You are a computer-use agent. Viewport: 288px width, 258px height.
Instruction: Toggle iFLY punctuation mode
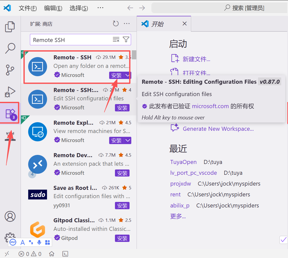coord(31,242)
